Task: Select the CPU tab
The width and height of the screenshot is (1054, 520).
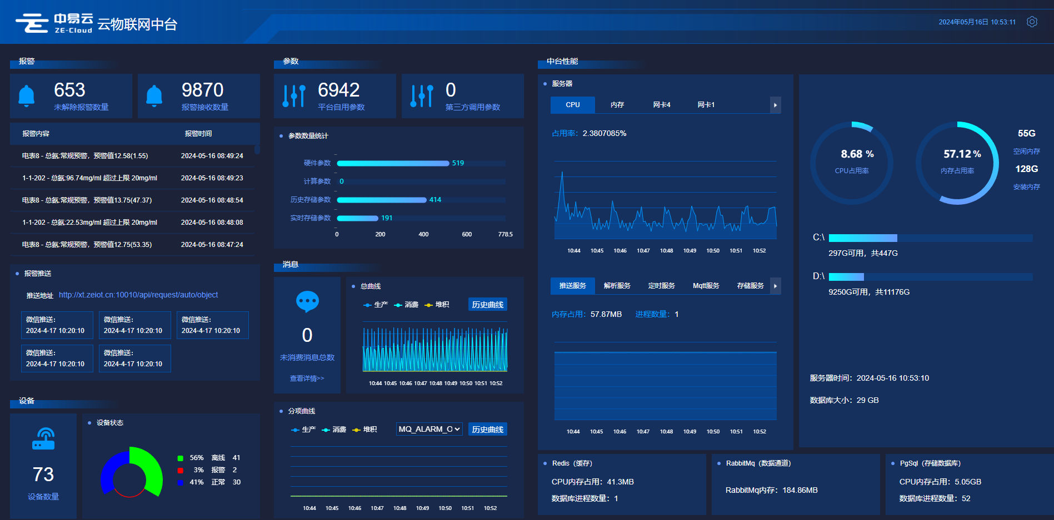Action: pos(573,105)
